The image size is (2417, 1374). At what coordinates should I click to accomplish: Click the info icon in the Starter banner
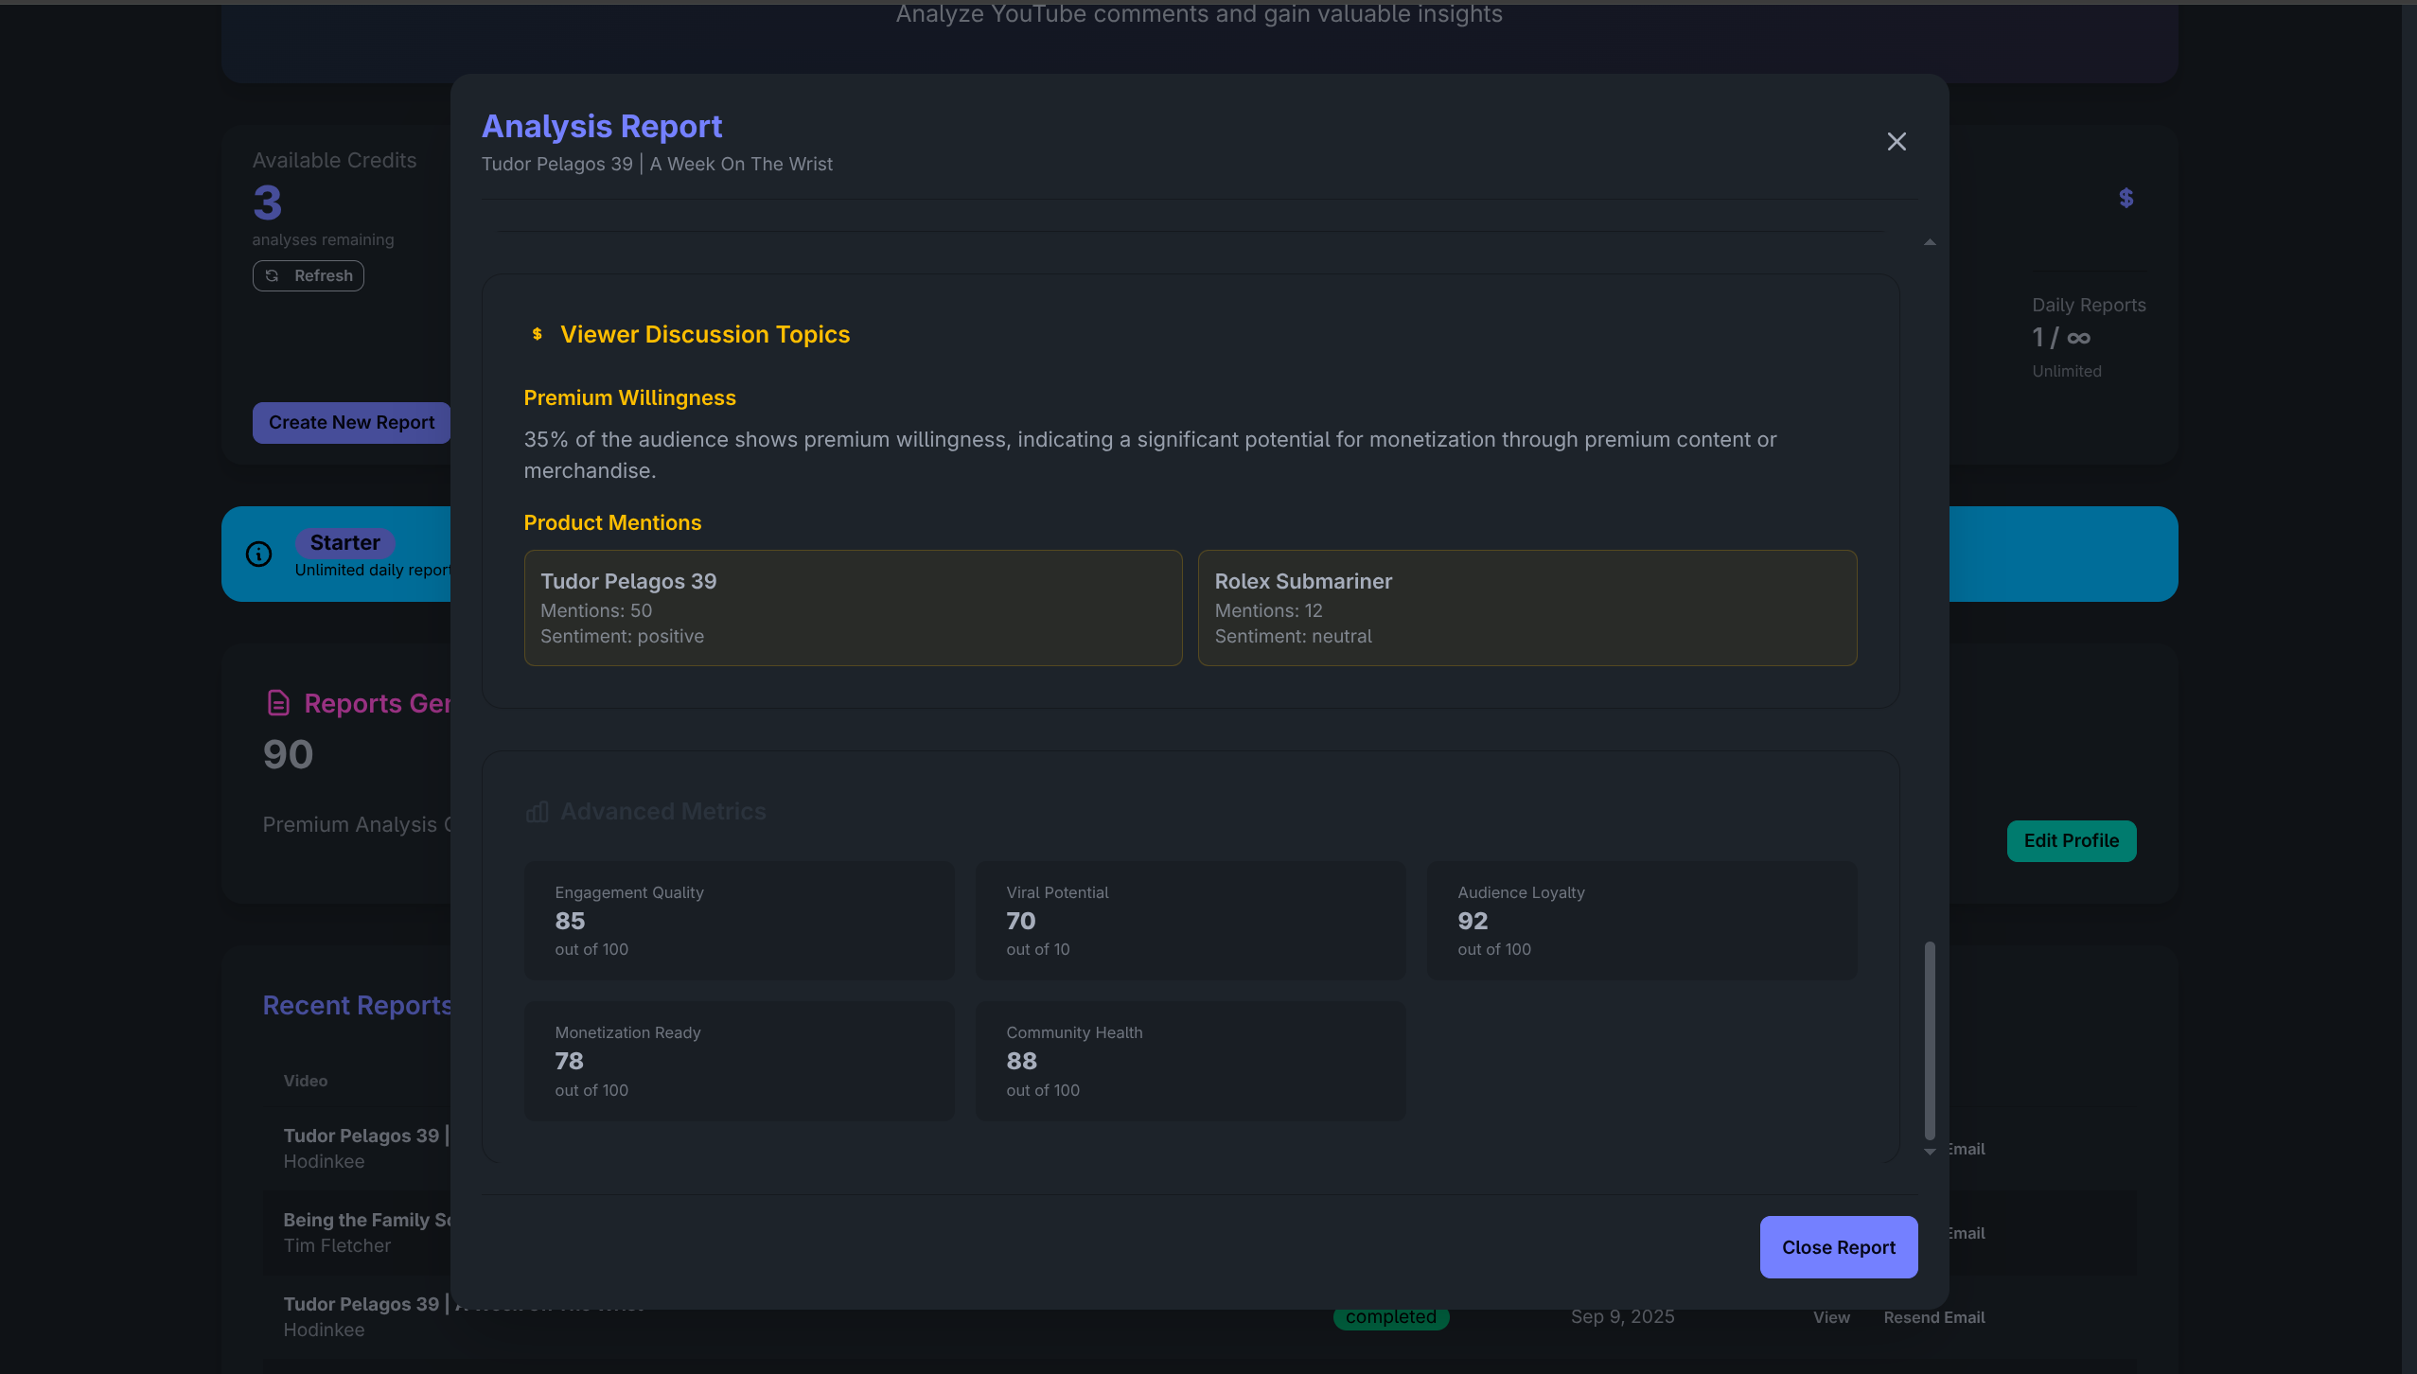258,554
